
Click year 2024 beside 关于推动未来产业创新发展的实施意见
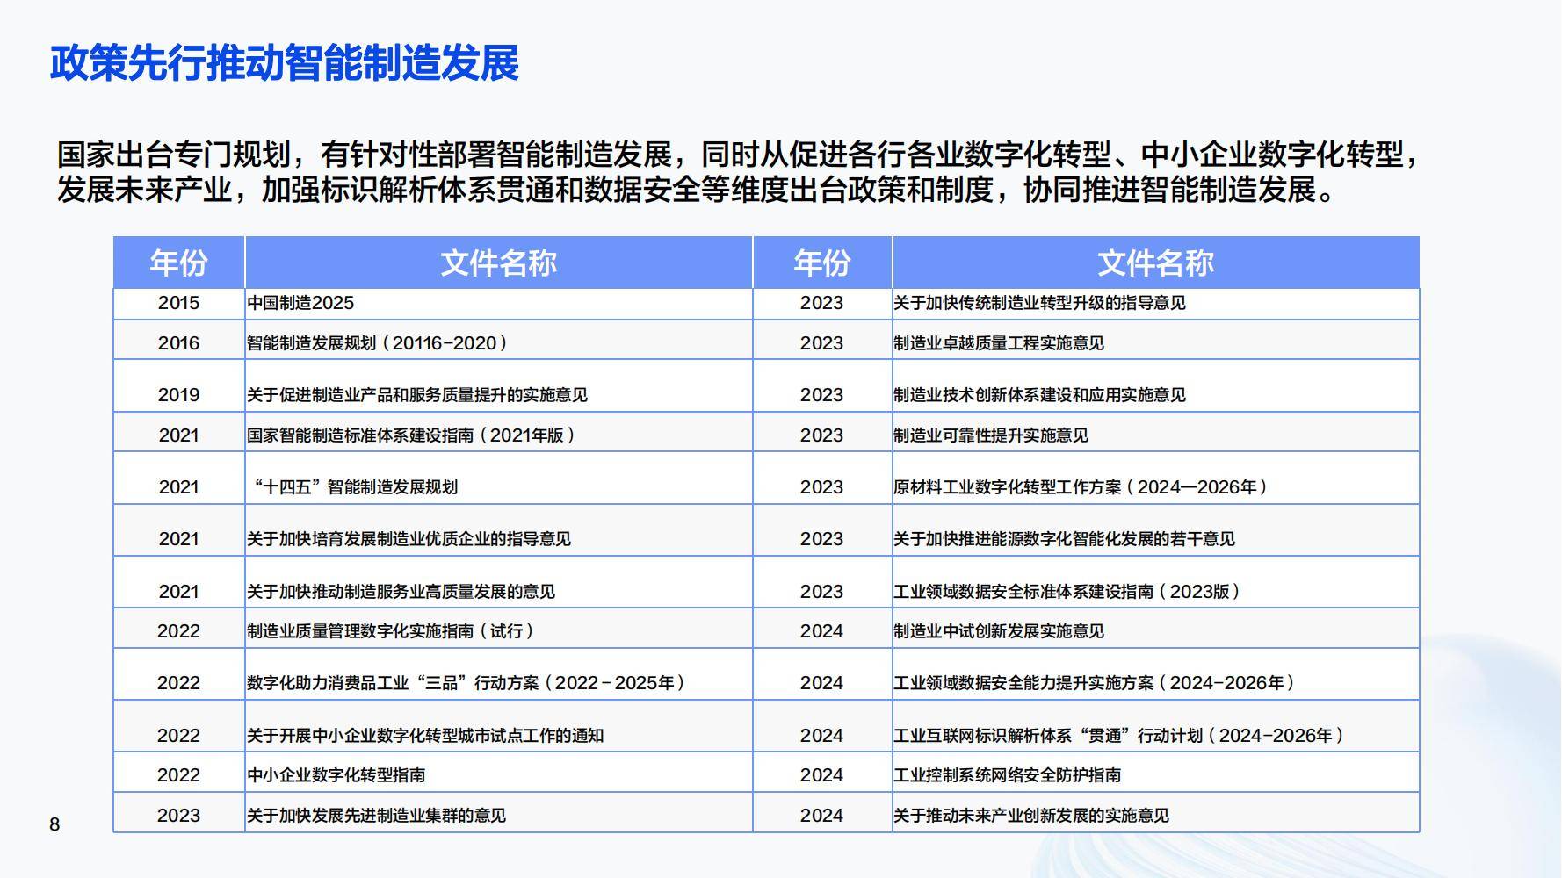pyautogui.click(x=821, y=812)
